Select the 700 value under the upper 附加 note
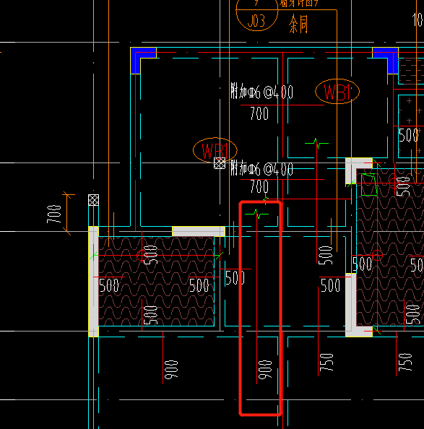Screen dimensions: 424x429 259,113
